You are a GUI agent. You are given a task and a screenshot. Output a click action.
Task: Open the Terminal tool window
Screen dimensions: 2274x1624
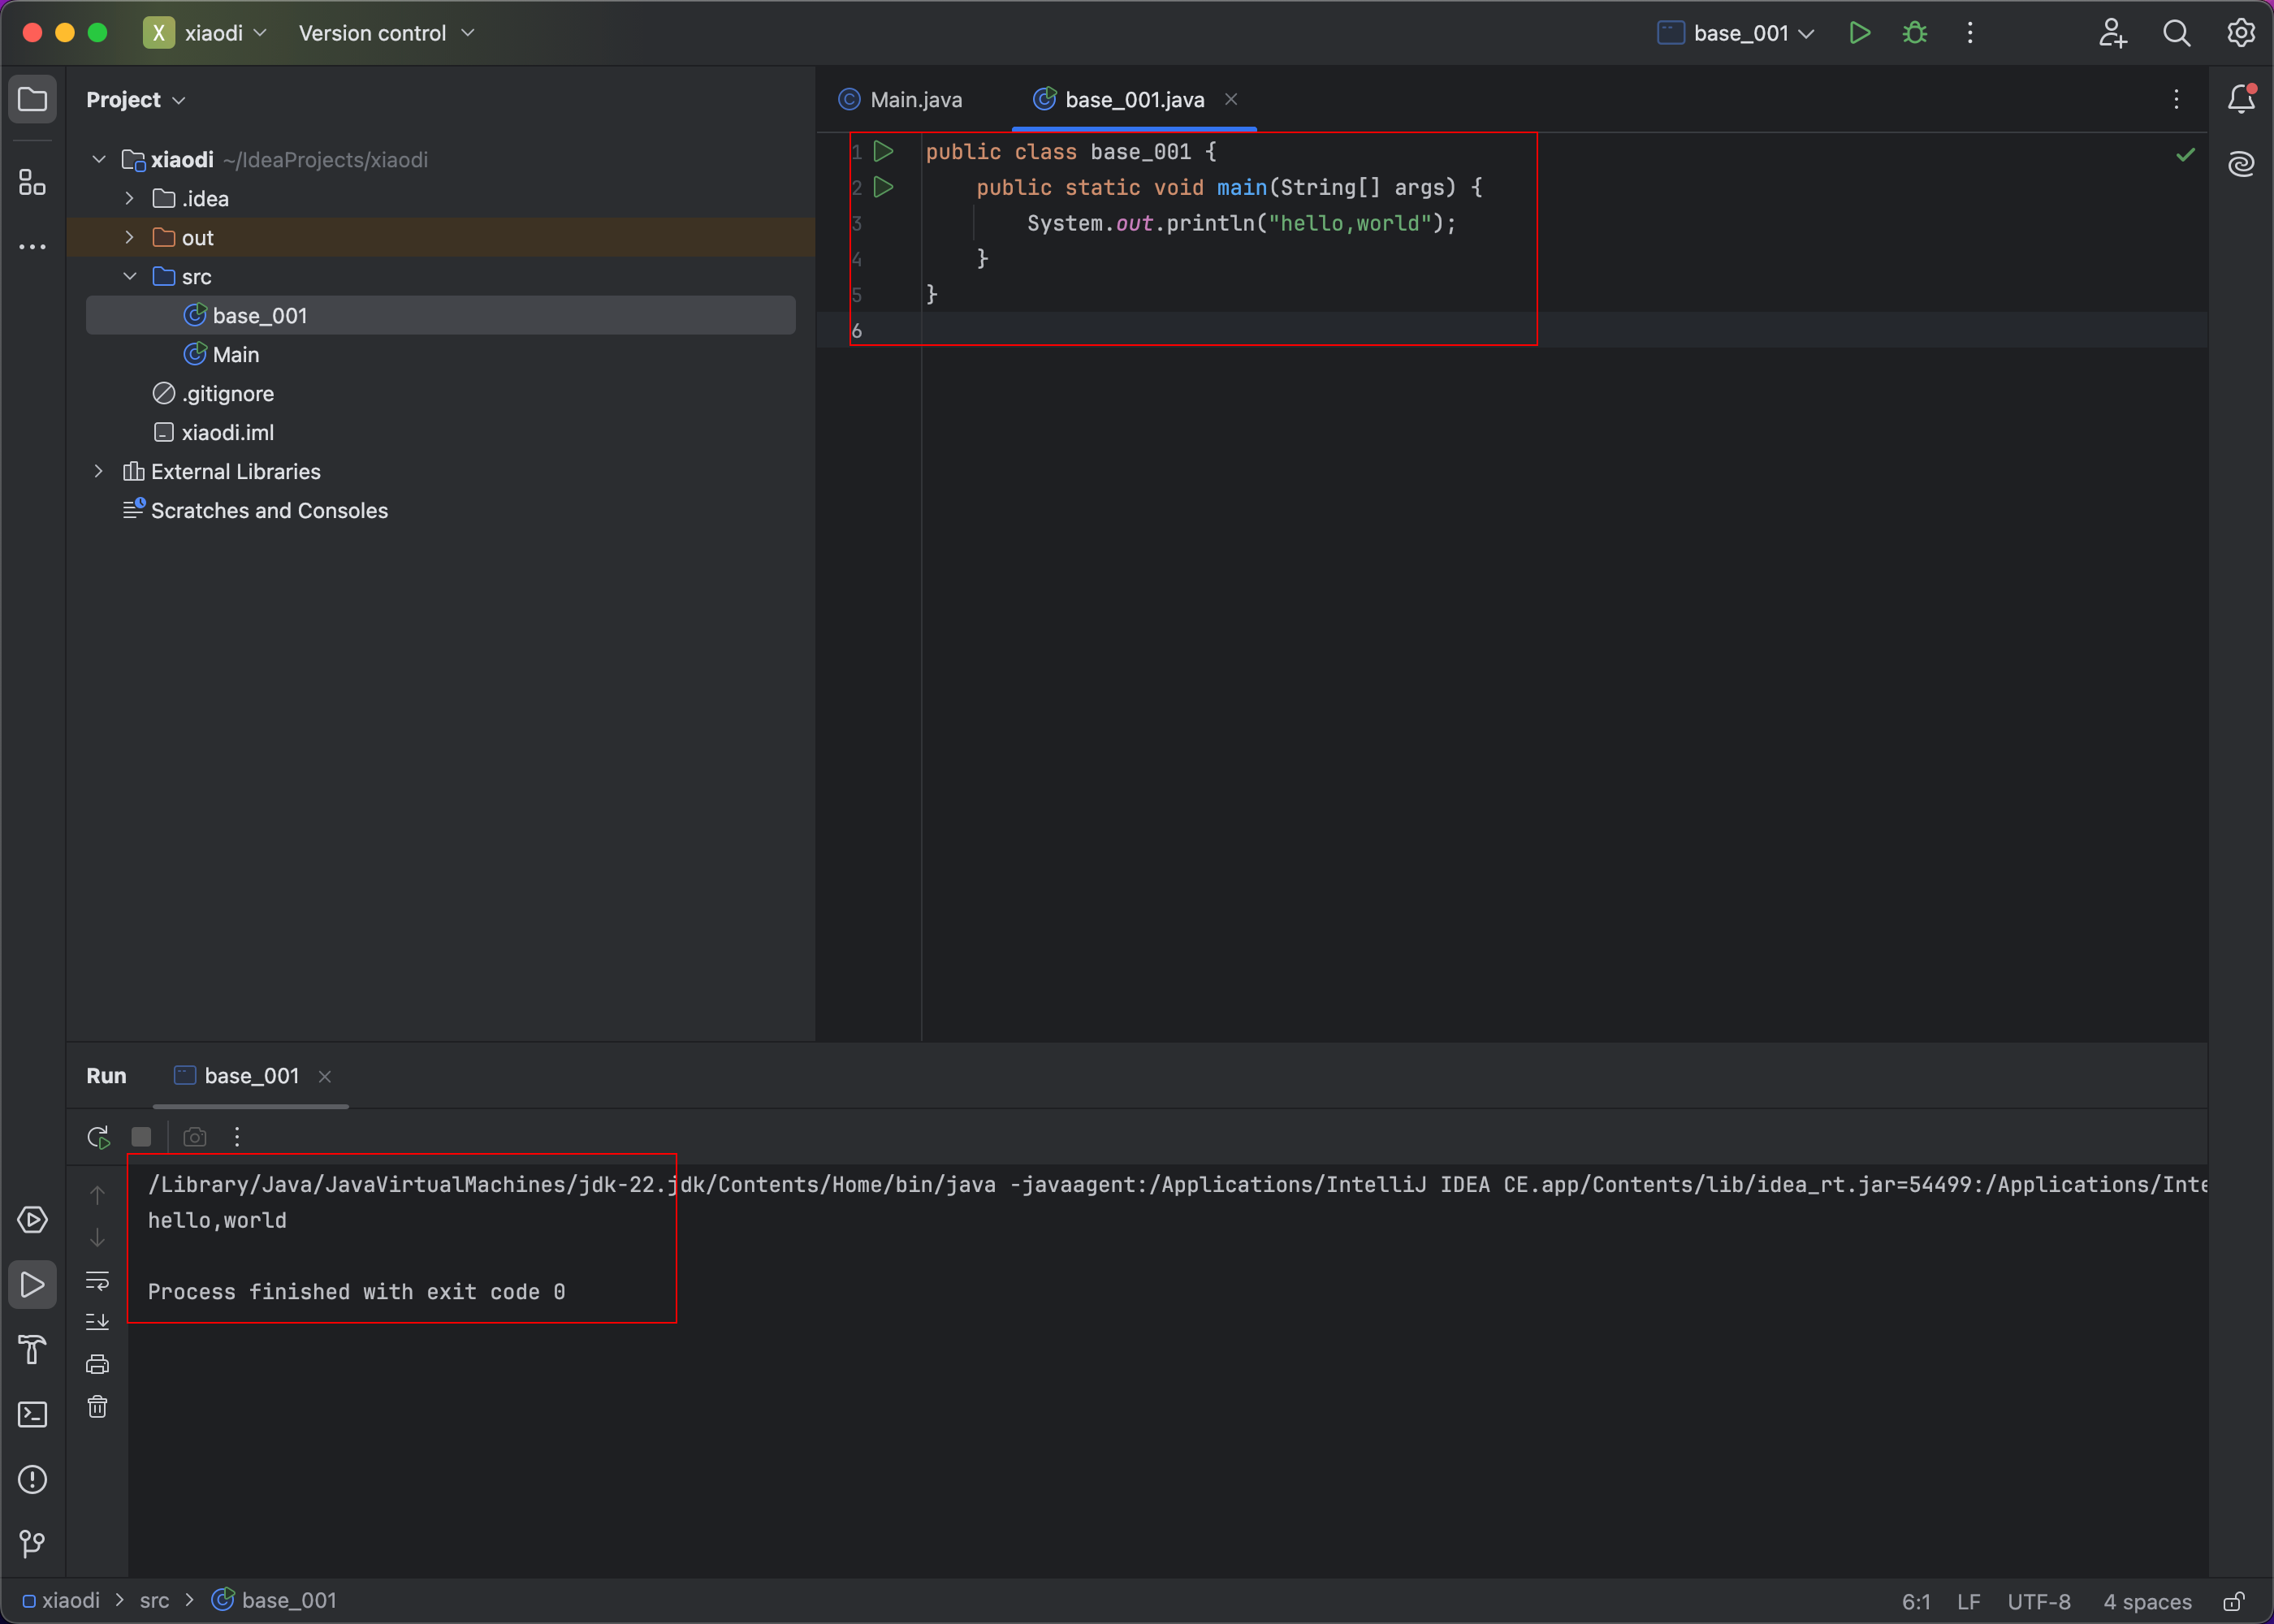point(33,1414)
